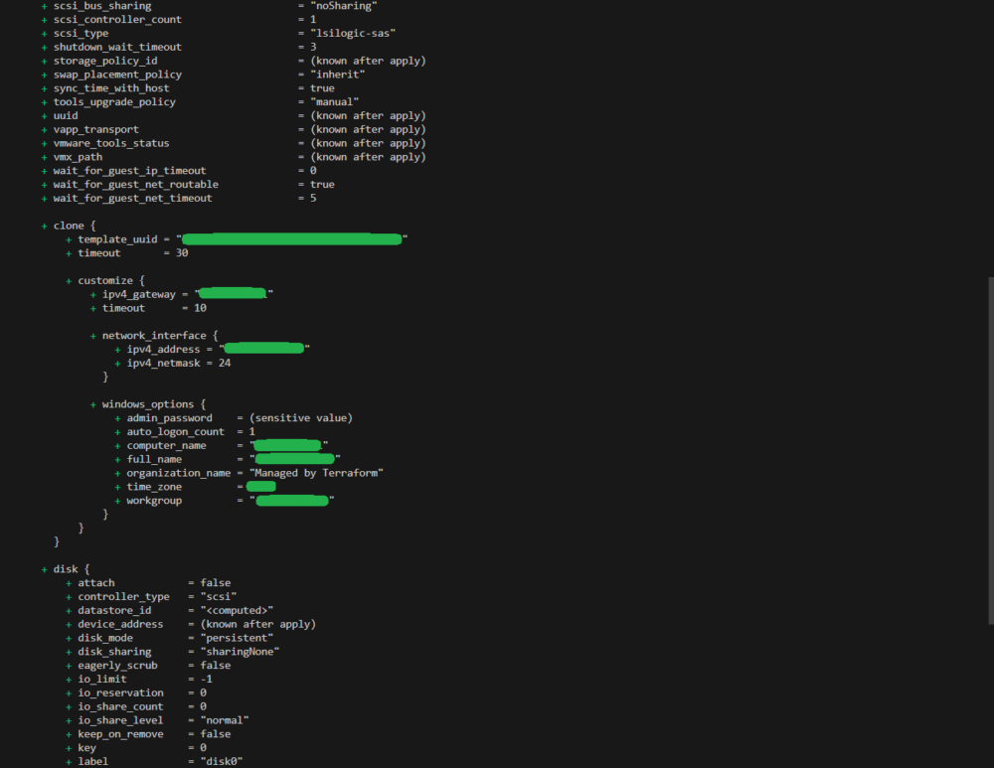Click the plus marker beside the clone block
This screenshot has height=768, width=994.
click(44, 225)
